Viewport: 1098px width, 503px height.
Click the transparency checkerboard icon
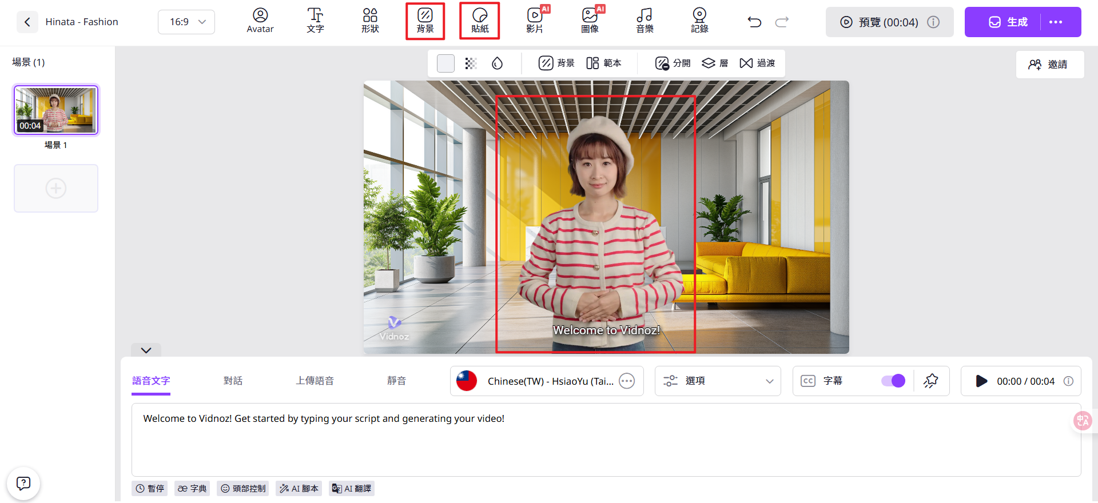[x=471, y=63]
